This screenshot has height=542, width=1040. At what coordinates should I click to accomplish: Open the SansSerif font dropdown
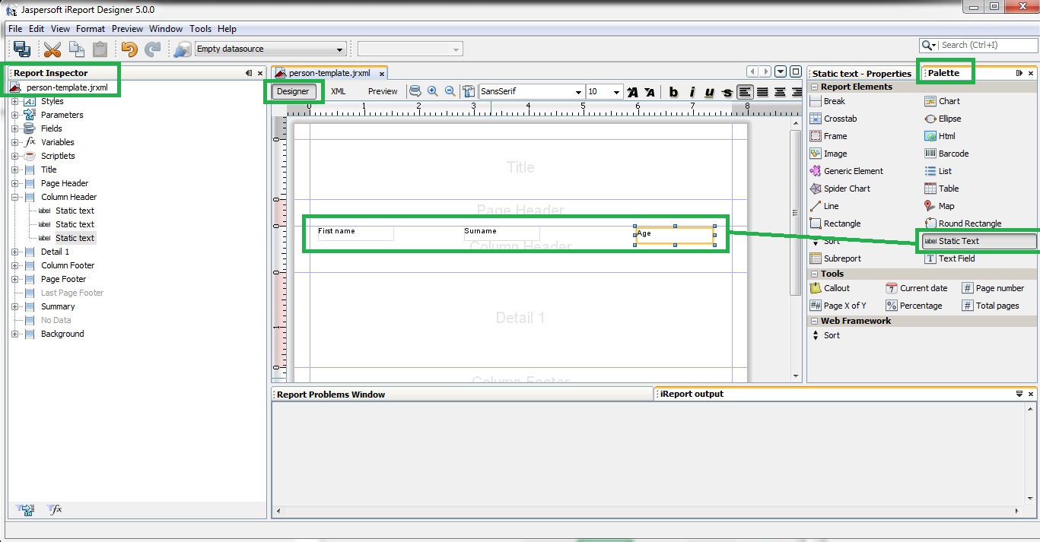pos(531,92)
